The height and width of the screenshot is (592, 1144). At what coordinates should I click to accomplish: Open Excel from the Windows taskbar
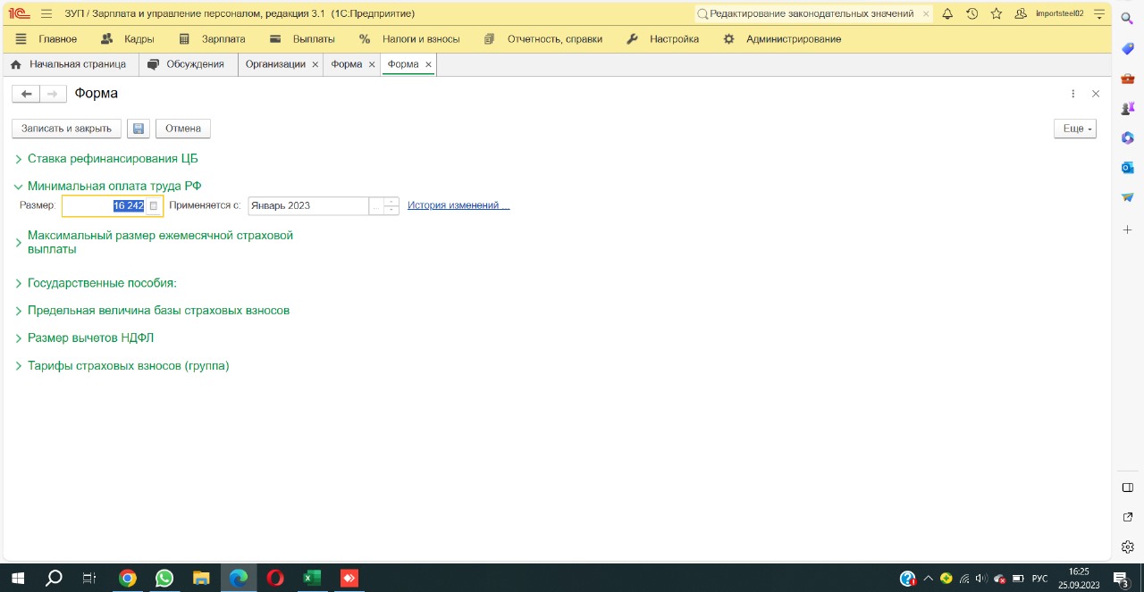pyautogui.click(x=311, y=578)
